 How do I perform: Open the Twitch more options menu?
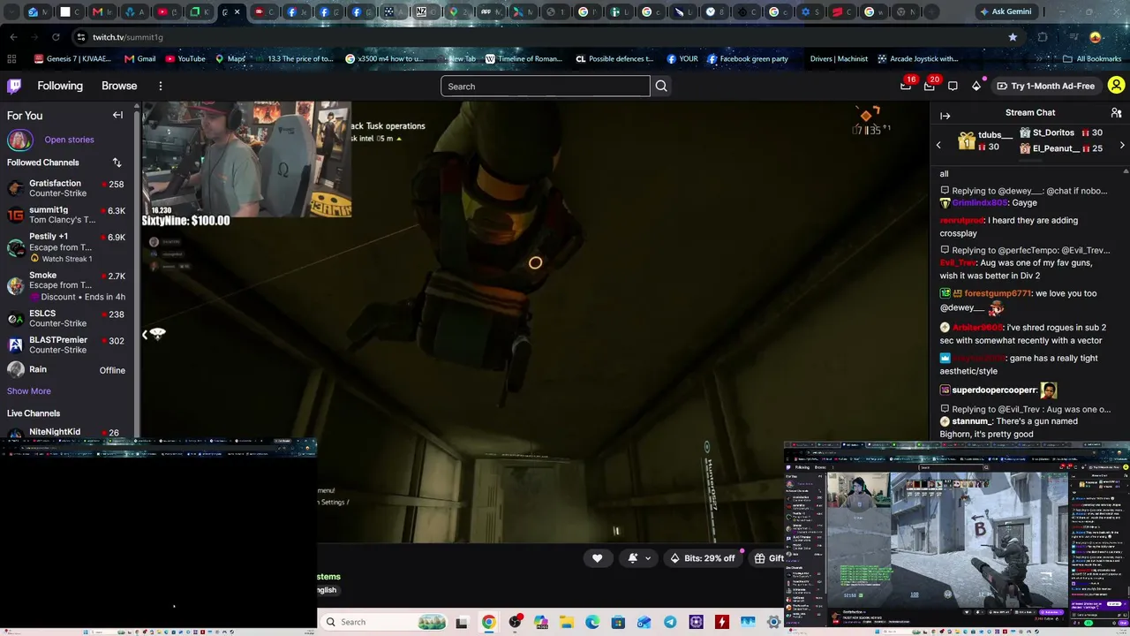161,86
